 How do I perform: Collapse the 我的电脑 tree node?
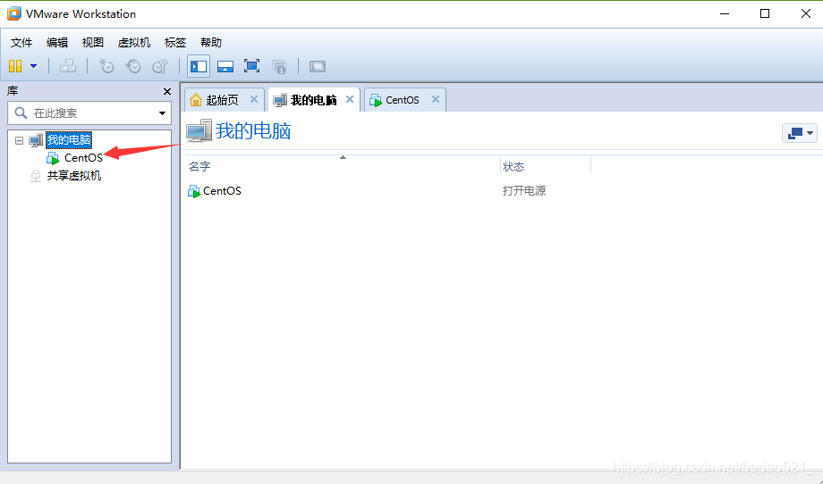tap(20, 140)
